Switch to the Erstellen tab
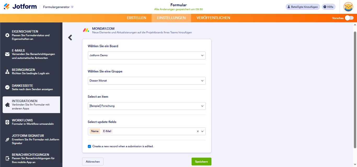This screenshot has width=357, height=167. (136, 18)
